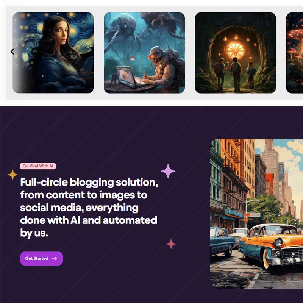Click the octopus creature in underwater image
Image resolution: width=303 pixels, height=303 pixels.
coord(121,31)
